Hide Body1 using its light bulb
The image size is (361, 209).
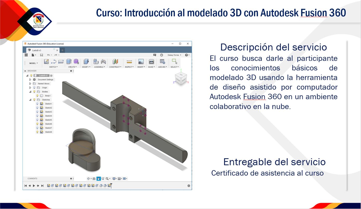(37, 96)
